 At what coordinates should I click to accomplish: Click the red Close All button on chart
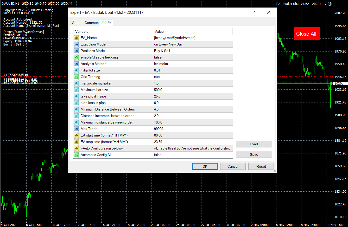306,34
